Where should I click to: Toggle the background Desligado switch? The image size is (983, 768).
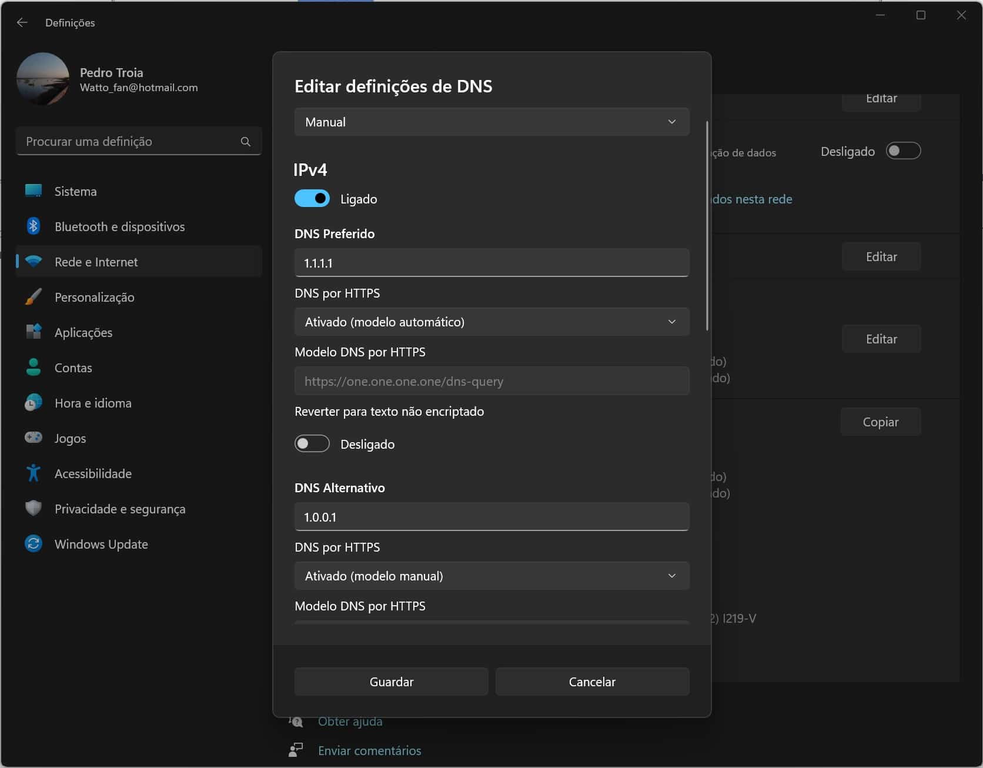903,151
